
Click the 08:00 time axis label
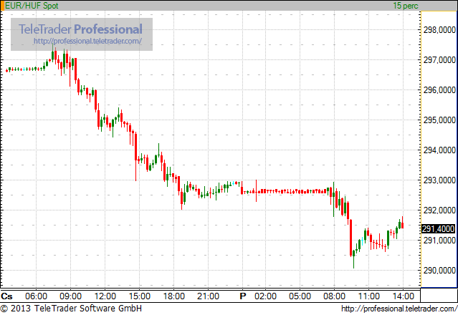334,296
